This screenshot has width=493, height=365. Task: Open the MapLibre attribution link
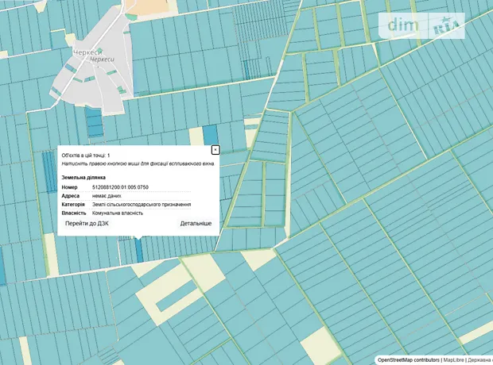click(454, 359)
